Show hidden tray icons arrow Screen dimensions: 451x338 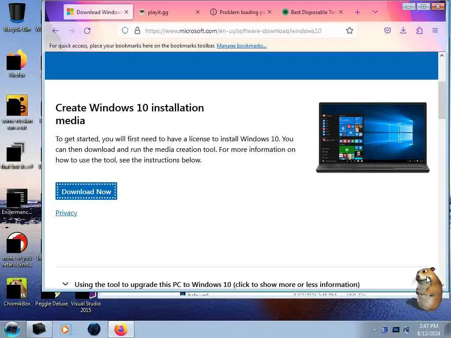374,330
